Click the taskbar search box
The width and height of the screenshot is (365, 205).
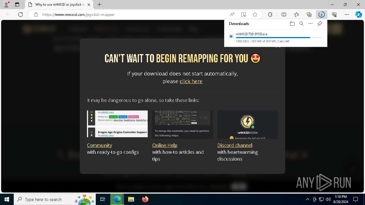(54, 199)
